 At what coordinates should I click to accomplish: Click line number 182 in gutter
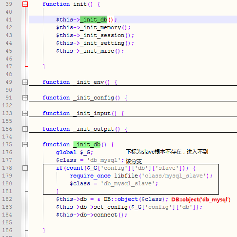(7, 199)
